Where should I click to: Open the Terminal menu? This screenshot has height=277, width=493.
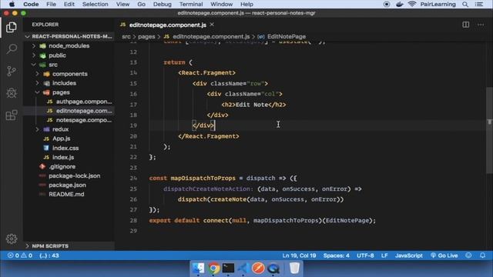(x=191, y=4)
